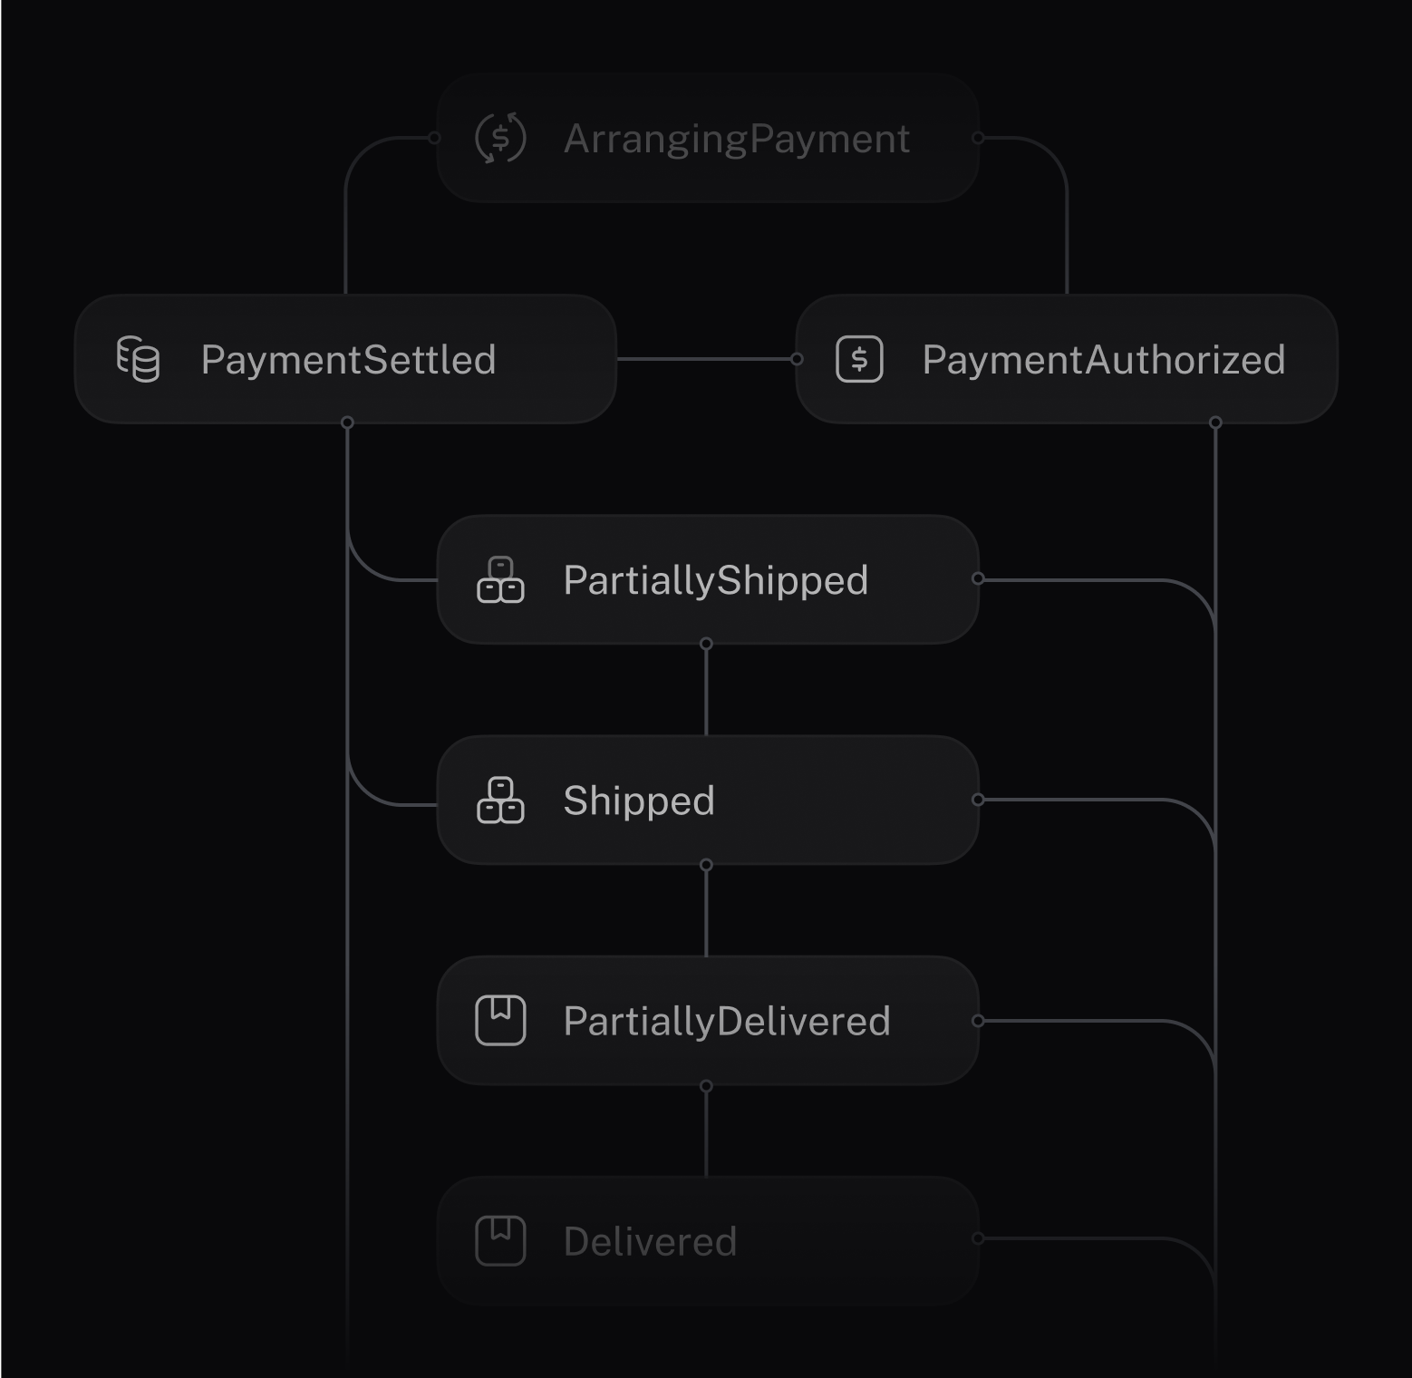Click the PartiallyDelivered package icon

pos(500,1021)
